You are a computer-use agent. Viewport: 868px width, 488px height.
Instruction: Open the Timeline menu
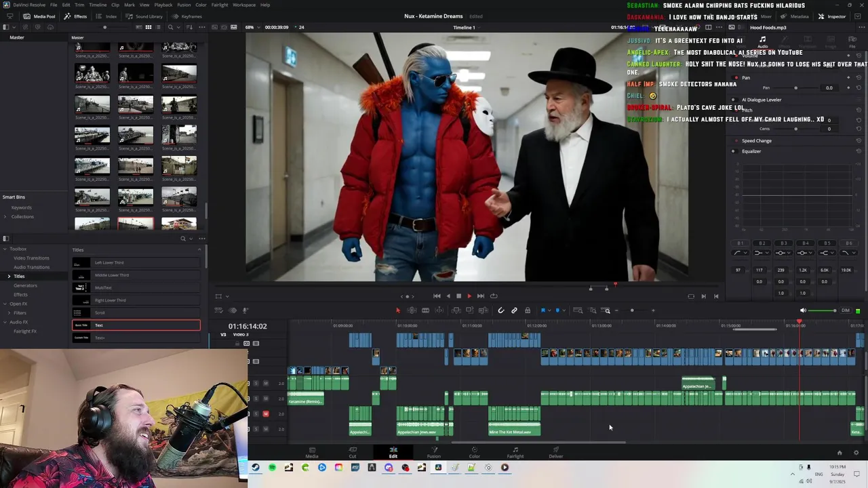coord(98,5)
